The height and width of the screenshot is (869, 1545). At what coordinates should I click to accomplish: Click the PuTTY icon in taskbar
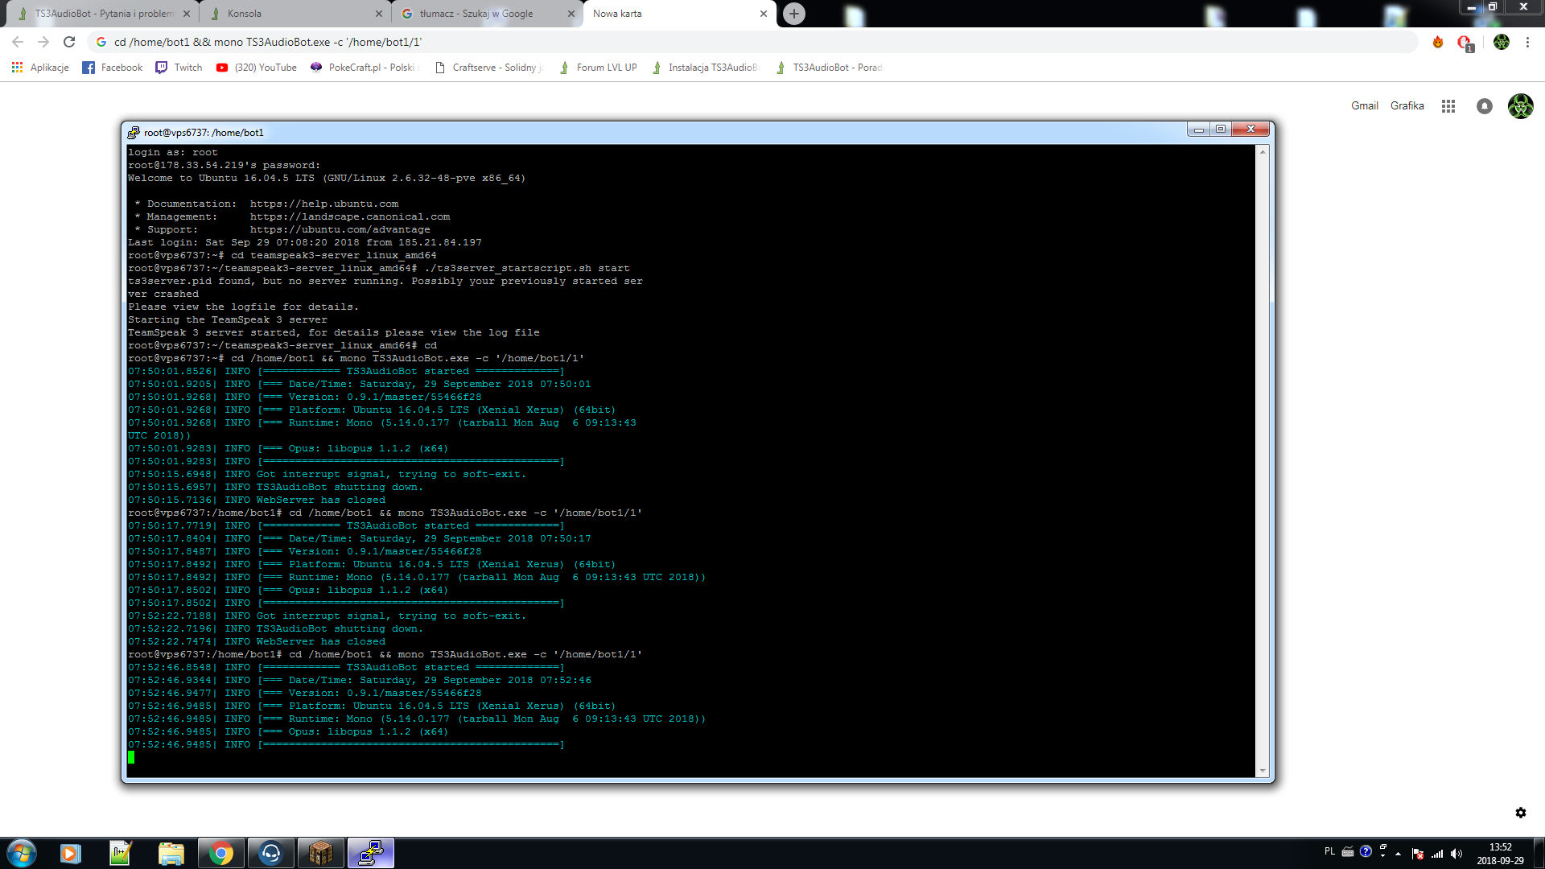tap(370, 853)
